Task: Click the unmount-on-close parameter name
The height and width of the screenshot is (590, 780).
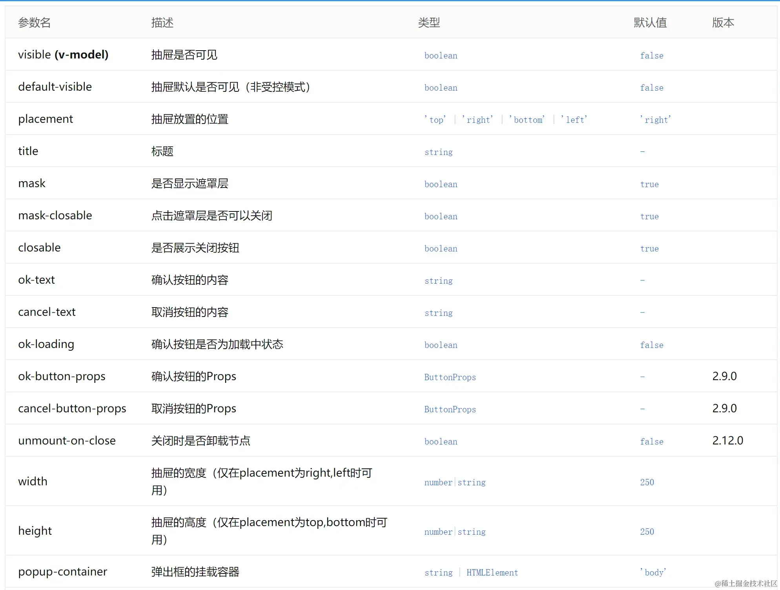Action: click(67, 441)
